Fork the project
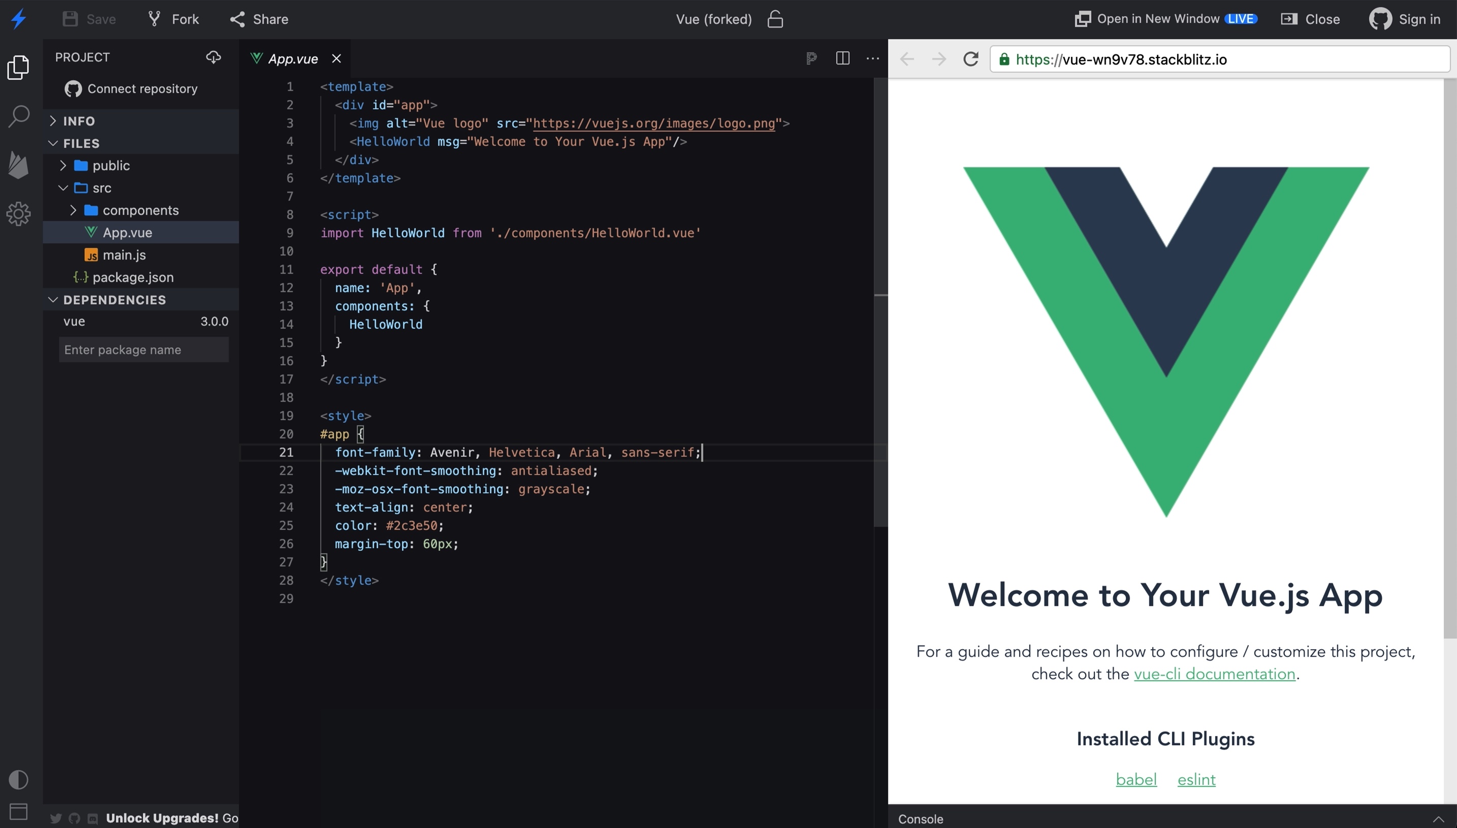 pos(173,19)
